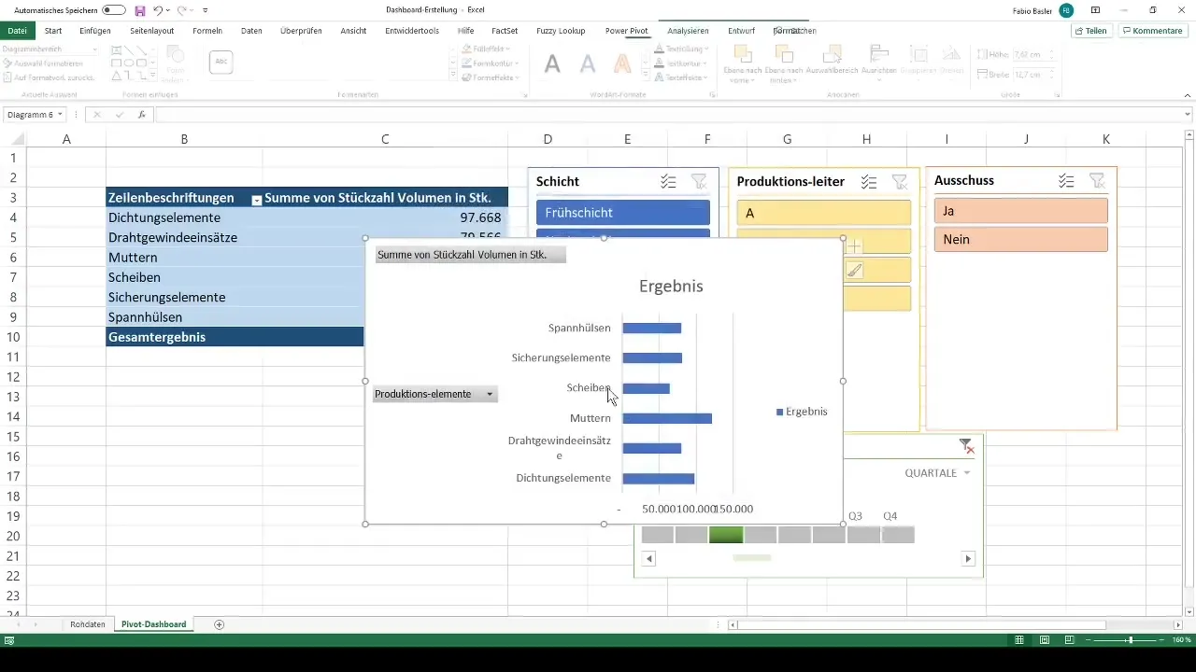Click the zoom slider in status bar

[x=1130, y=640]
